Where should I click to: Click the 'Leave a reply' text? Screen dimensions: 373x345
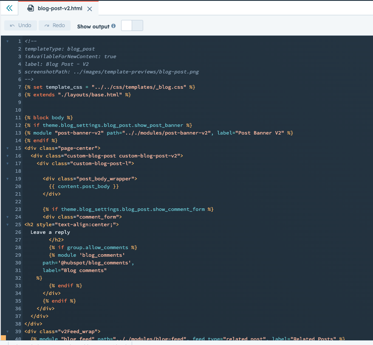click(50, 232)
